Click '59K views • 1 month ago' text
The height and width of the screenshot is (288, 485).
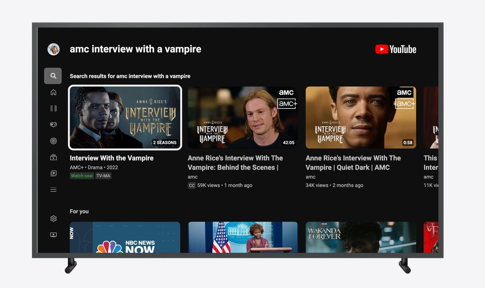(x=225, y=185)
